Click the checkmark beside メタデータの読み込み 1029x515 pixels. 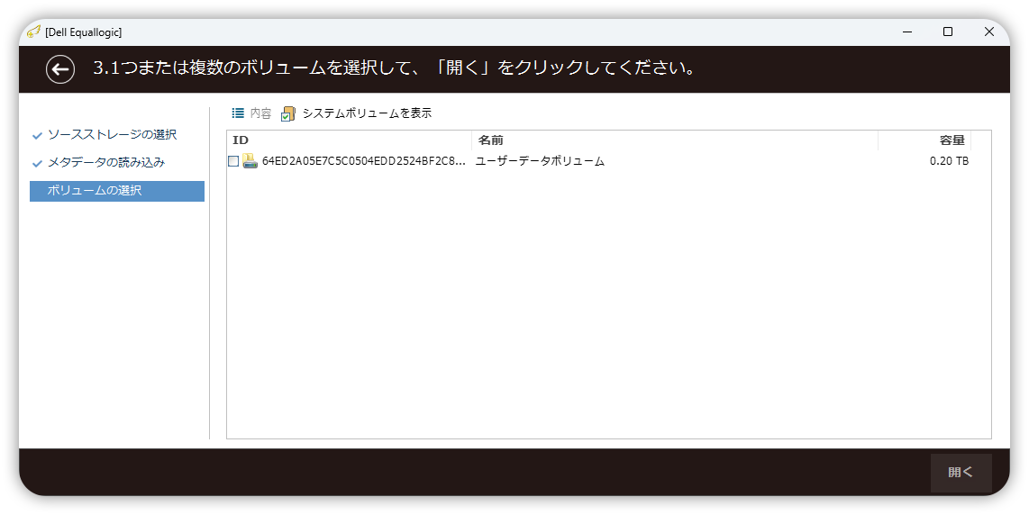tap(38, 163)
